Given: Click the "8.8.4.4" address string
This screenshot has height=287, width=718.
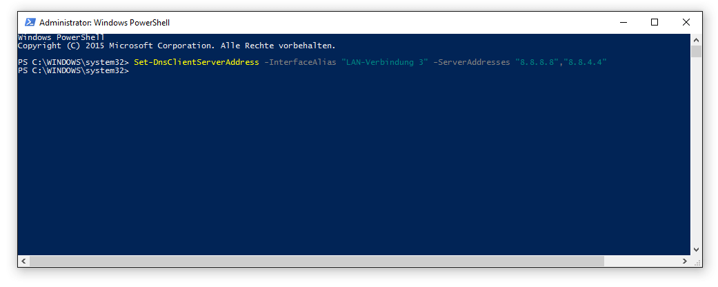Looking at the screenshot, I should tap(586, 63).
